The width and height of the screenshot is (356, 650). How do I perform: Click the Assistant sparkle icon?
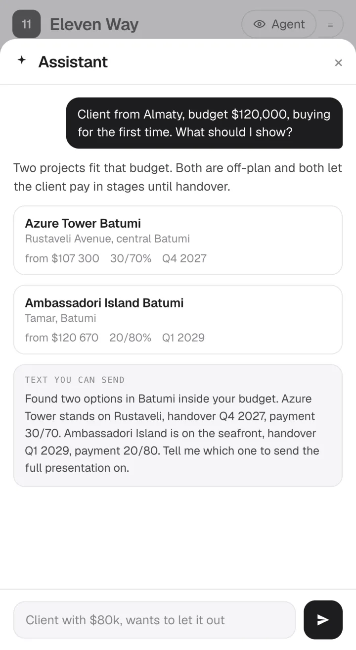pos(22,60)
